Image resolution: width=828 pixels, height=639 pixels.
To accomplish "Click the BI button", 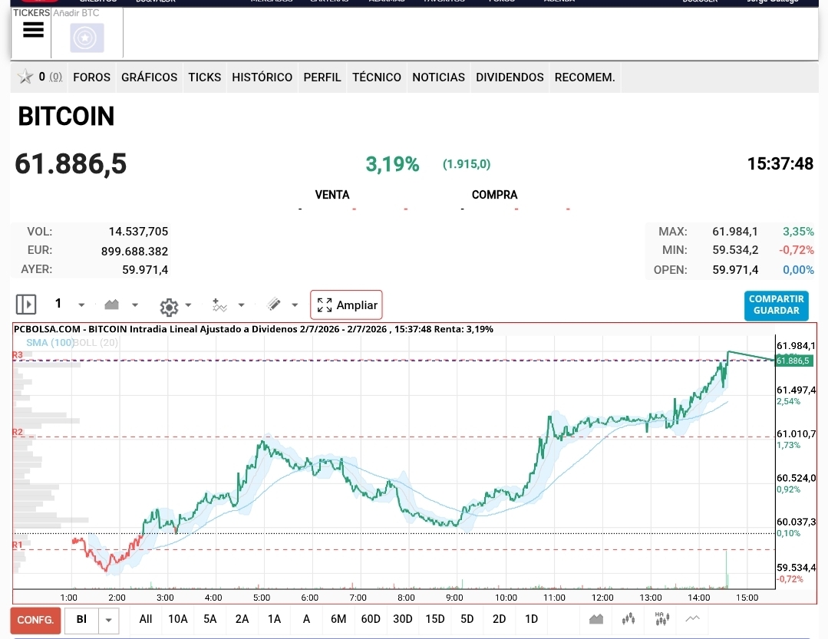I will click(81, 620).
